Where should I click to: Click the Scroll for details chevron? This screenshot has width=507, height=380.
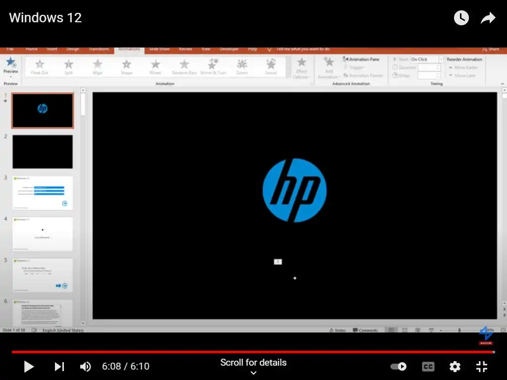(x=253, y=373)
